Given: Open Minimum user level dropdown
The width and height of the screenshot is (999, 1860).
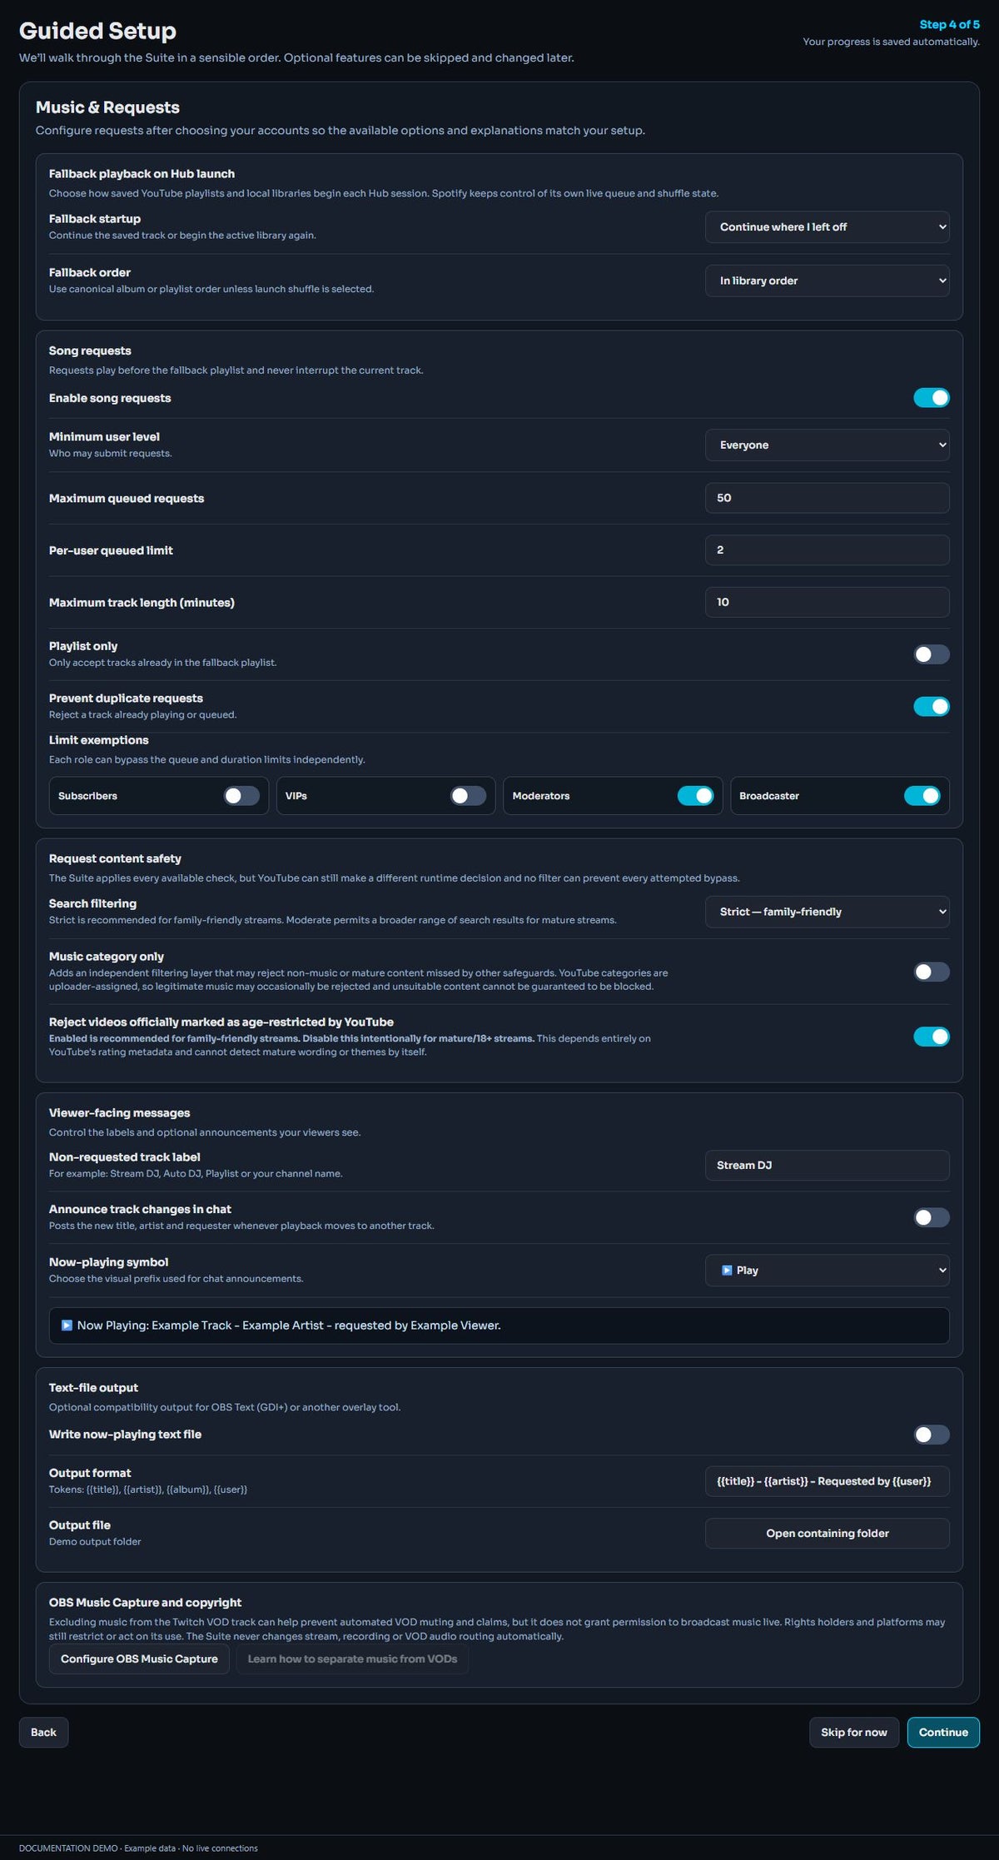Looking at the screenshot, I should (x=827, y=445).
